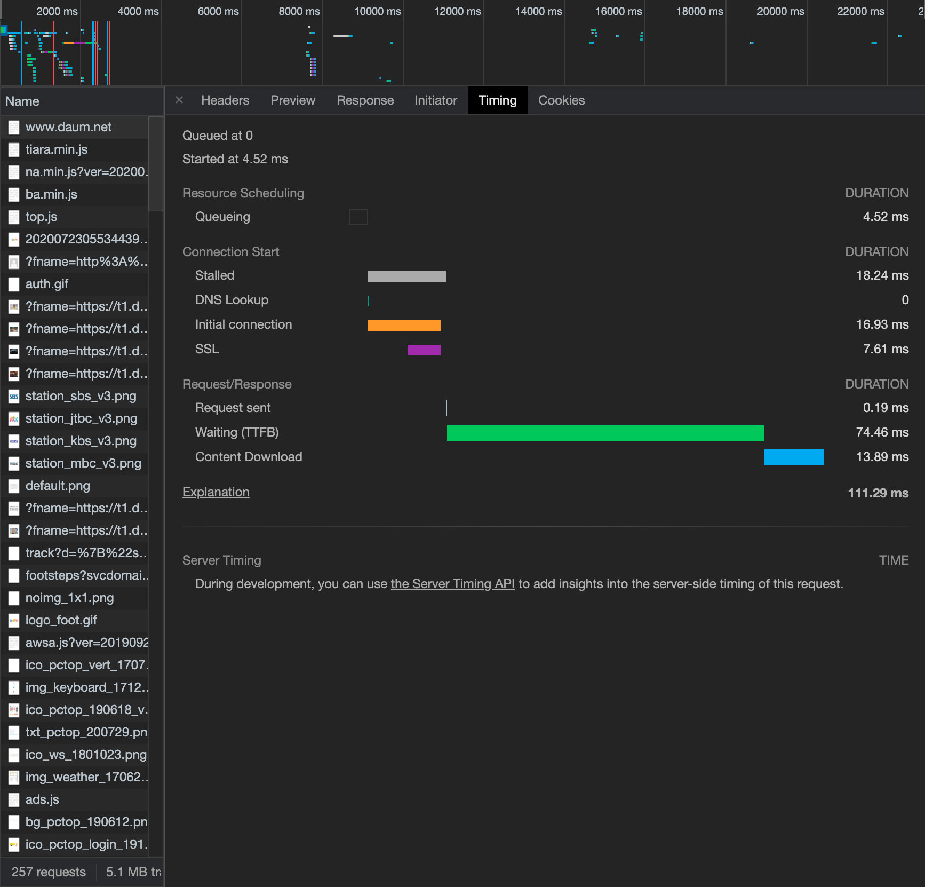Select the auth.gif request

pos(75,284)
